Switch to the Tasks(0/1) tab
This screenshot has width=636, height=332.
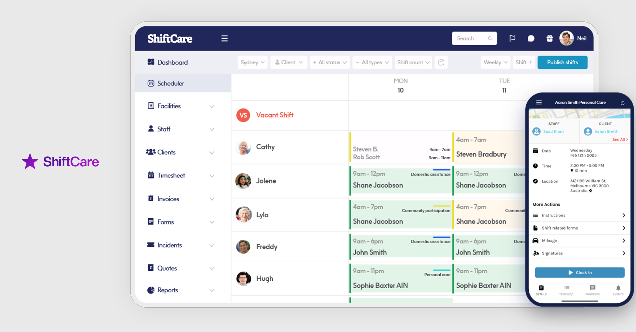[x=567, y=290]
